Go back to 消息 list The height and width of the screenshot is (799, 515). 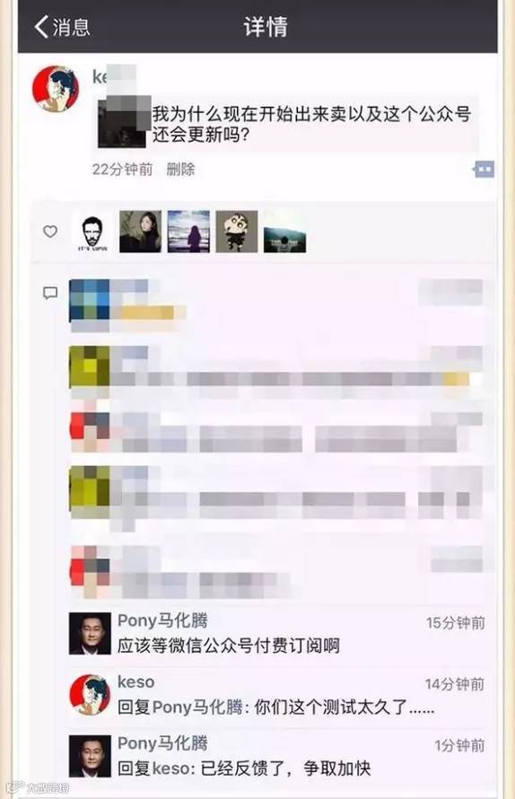coord(62,26)
